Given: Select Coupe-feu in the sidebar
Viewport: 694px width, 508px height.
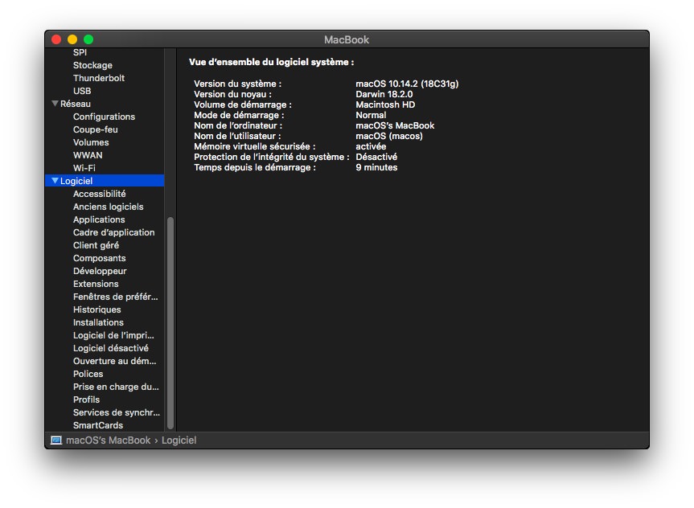Looking at the screenshot, I should pos(95,129).
